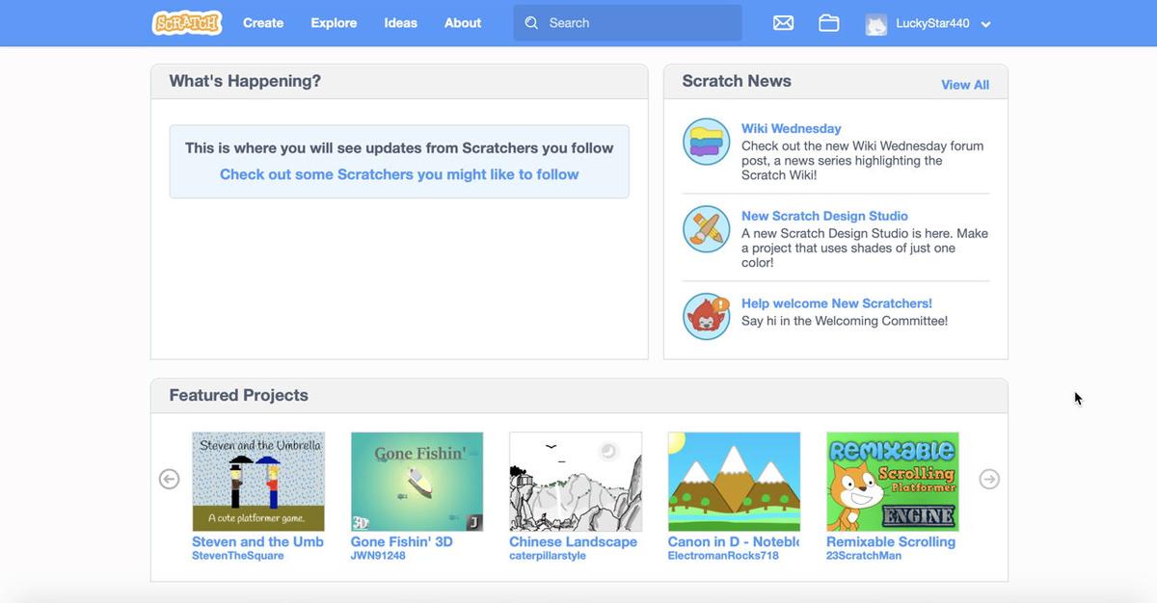The width and height of the screenshot is (1157, 603).
Task: Click the LuckyStar440 username
Action: pyautogui.click(x=932, y=24)
